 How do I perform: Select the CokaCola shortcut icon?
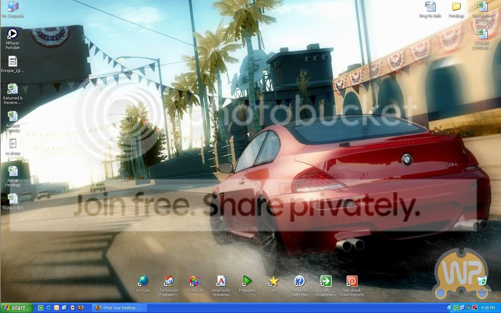[x=195, y=284]
